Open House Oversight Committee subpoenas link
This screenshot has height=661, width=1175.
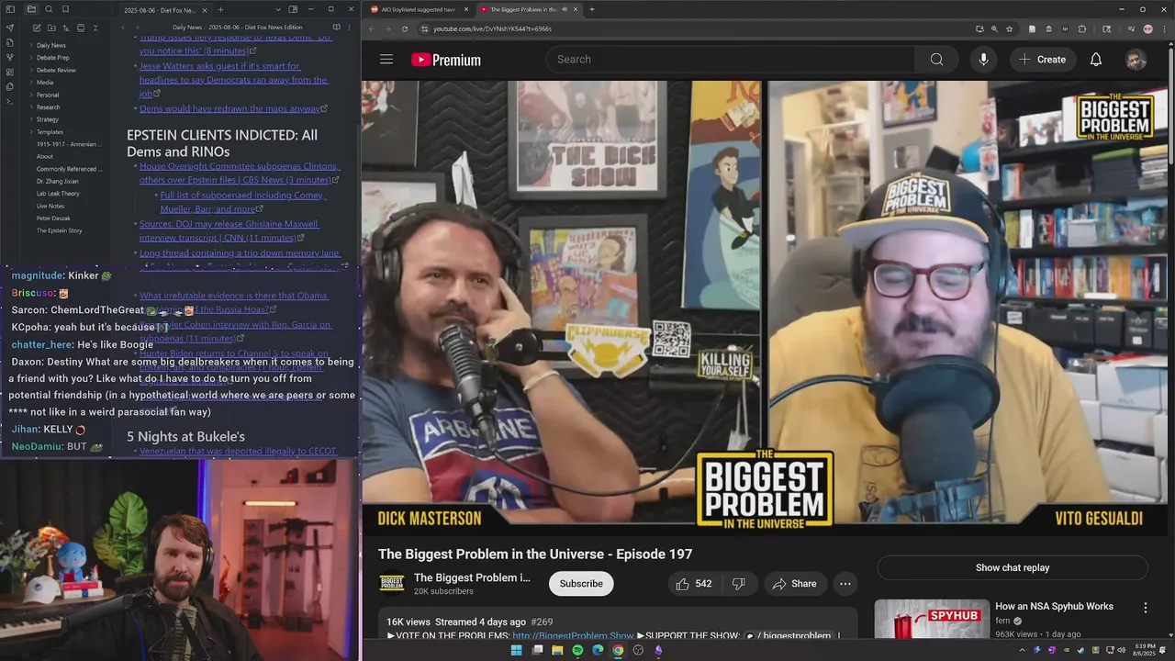240,174
